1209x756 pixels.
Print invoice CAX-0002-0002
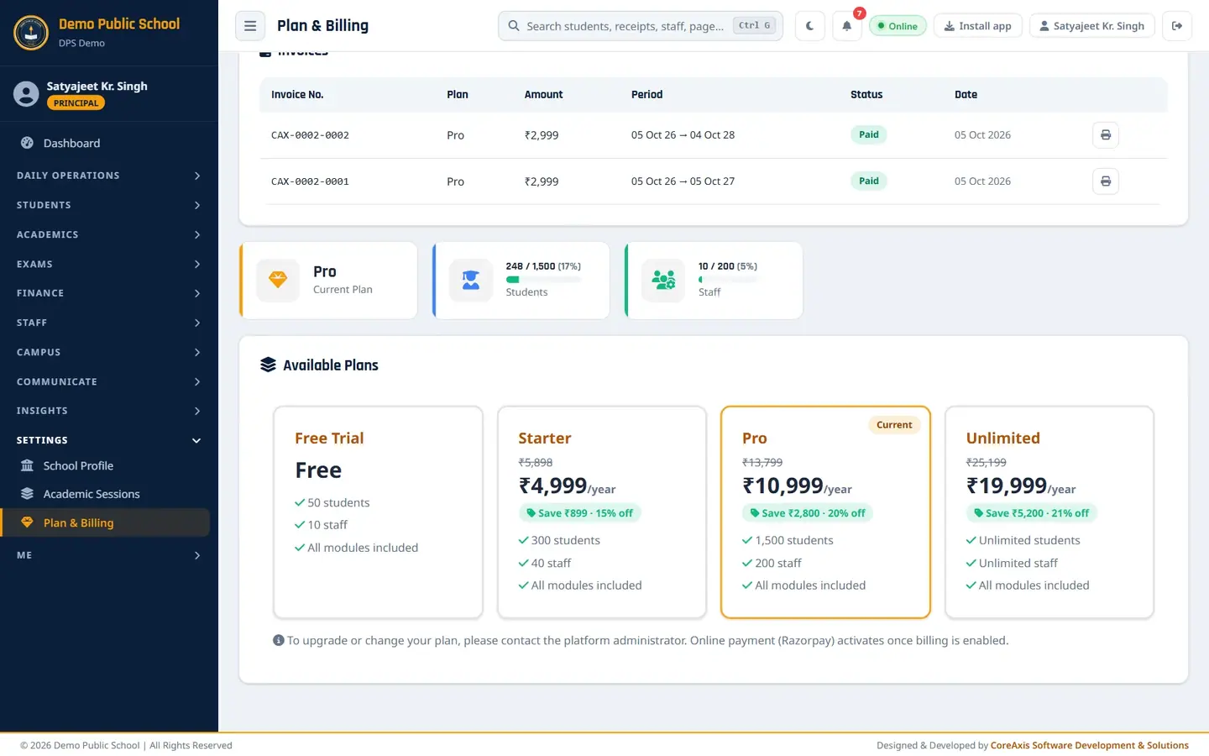pos(1105,135)
